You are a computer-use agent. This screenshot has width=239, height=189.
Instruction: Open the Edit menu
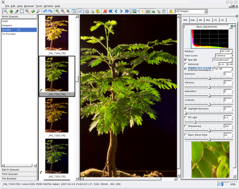[13, 6]
